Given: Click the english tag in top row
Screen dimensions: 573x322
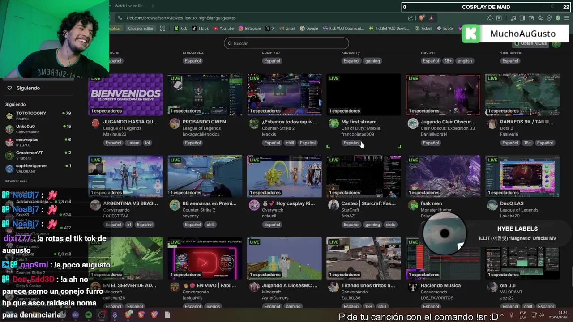Looking at the screenshot, I should pyautogui.click(x=465, y=61).
